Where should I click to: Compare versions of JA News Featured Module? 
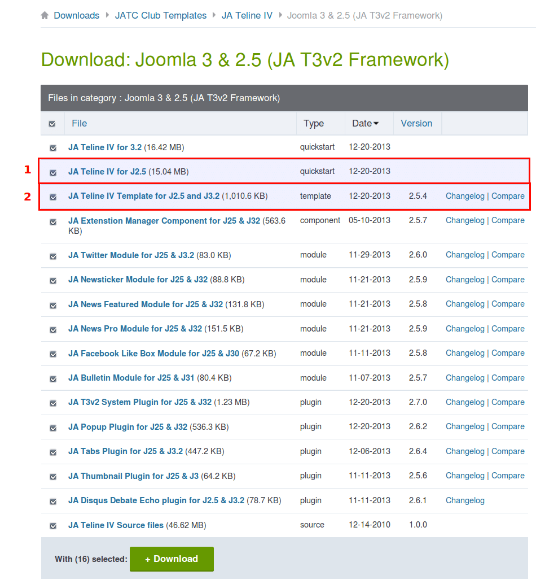[x=508, y=304]
